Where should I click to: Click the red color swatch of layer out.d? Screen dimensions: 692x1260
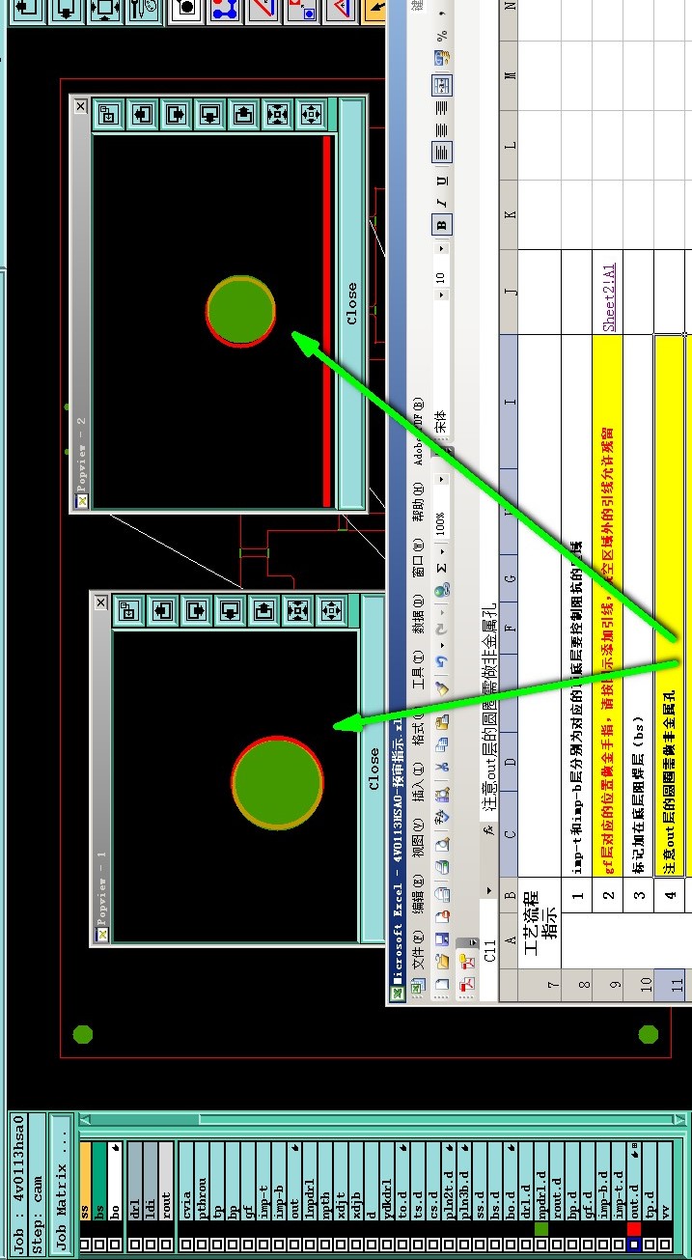(x=634, y=1229)
